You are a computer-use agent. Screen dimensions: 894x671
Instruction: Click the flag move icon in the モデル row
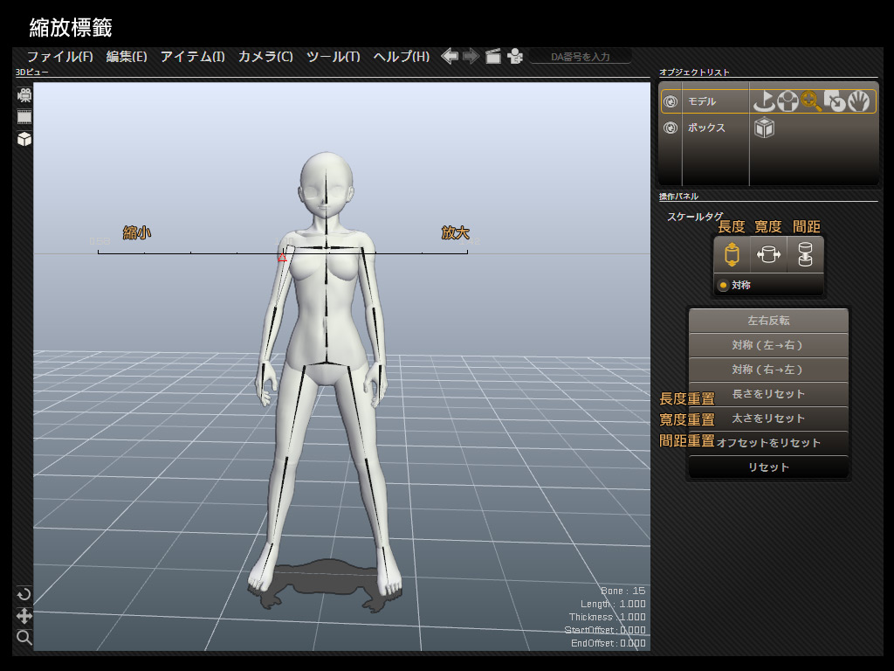765,101
